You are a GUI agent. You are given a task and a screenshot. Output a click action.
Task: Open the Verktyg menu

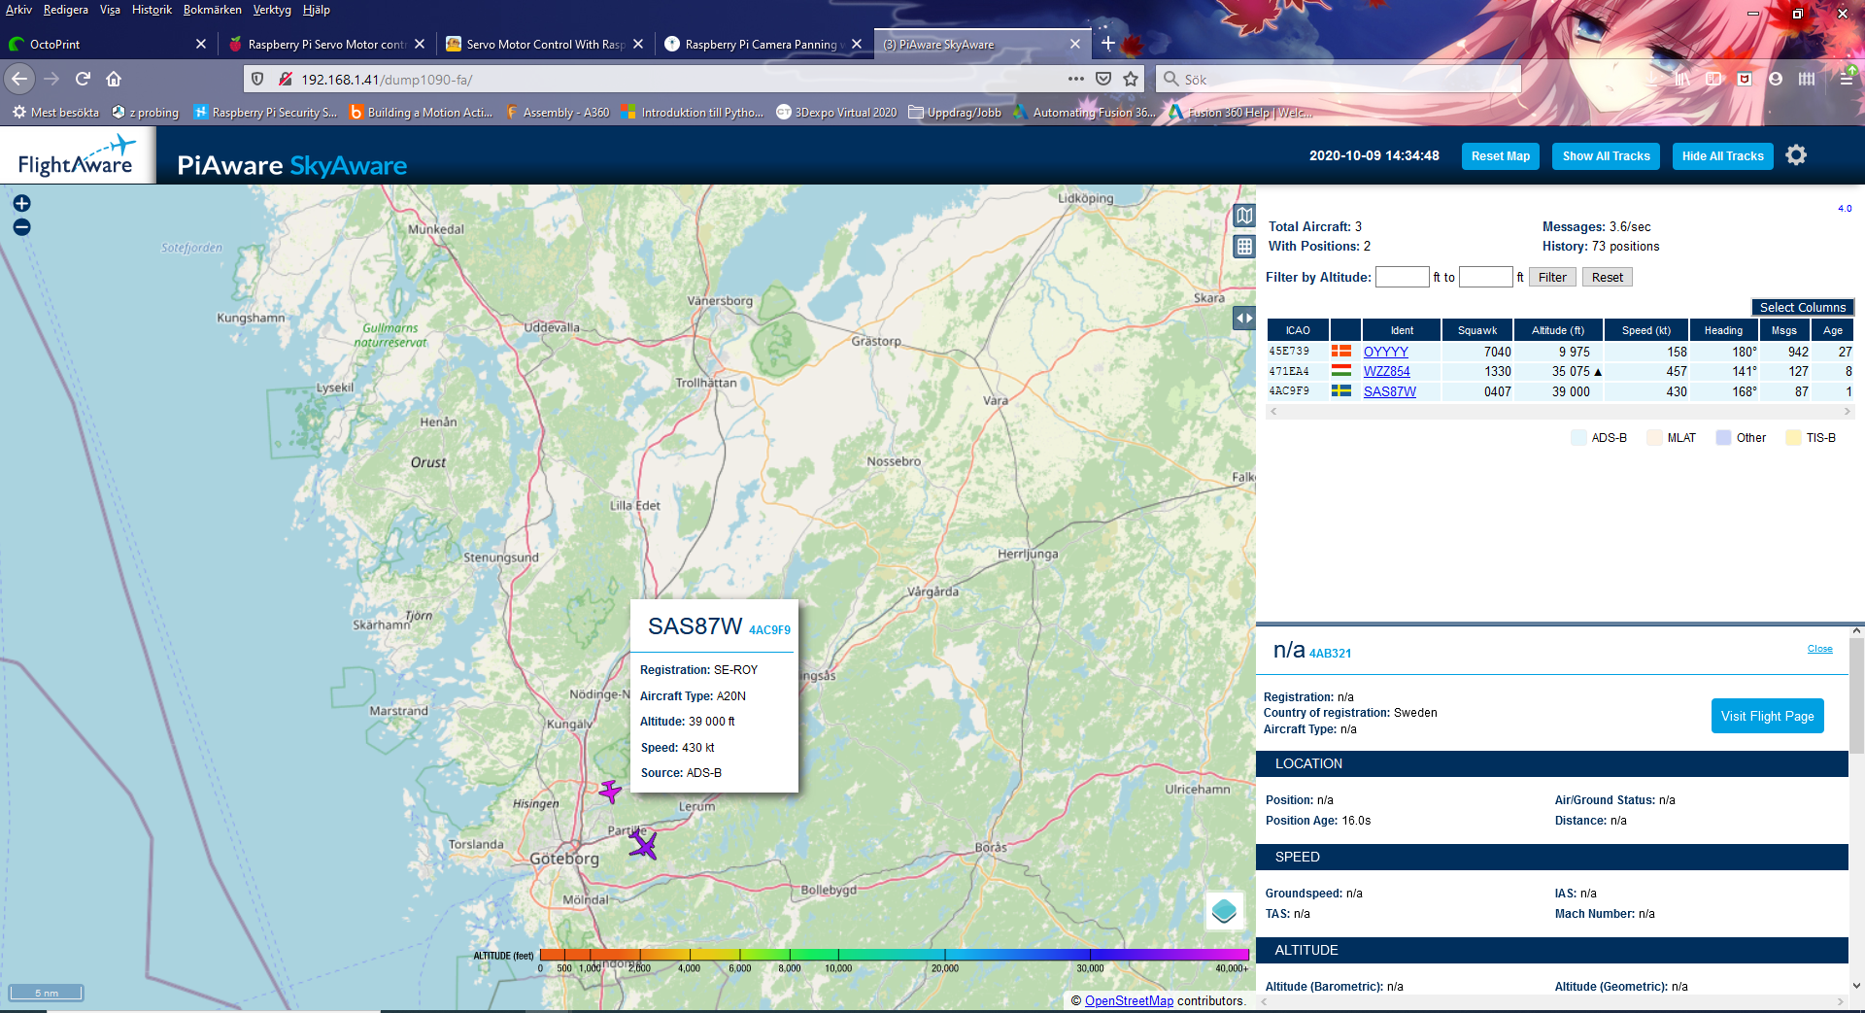tap(272, 10)
